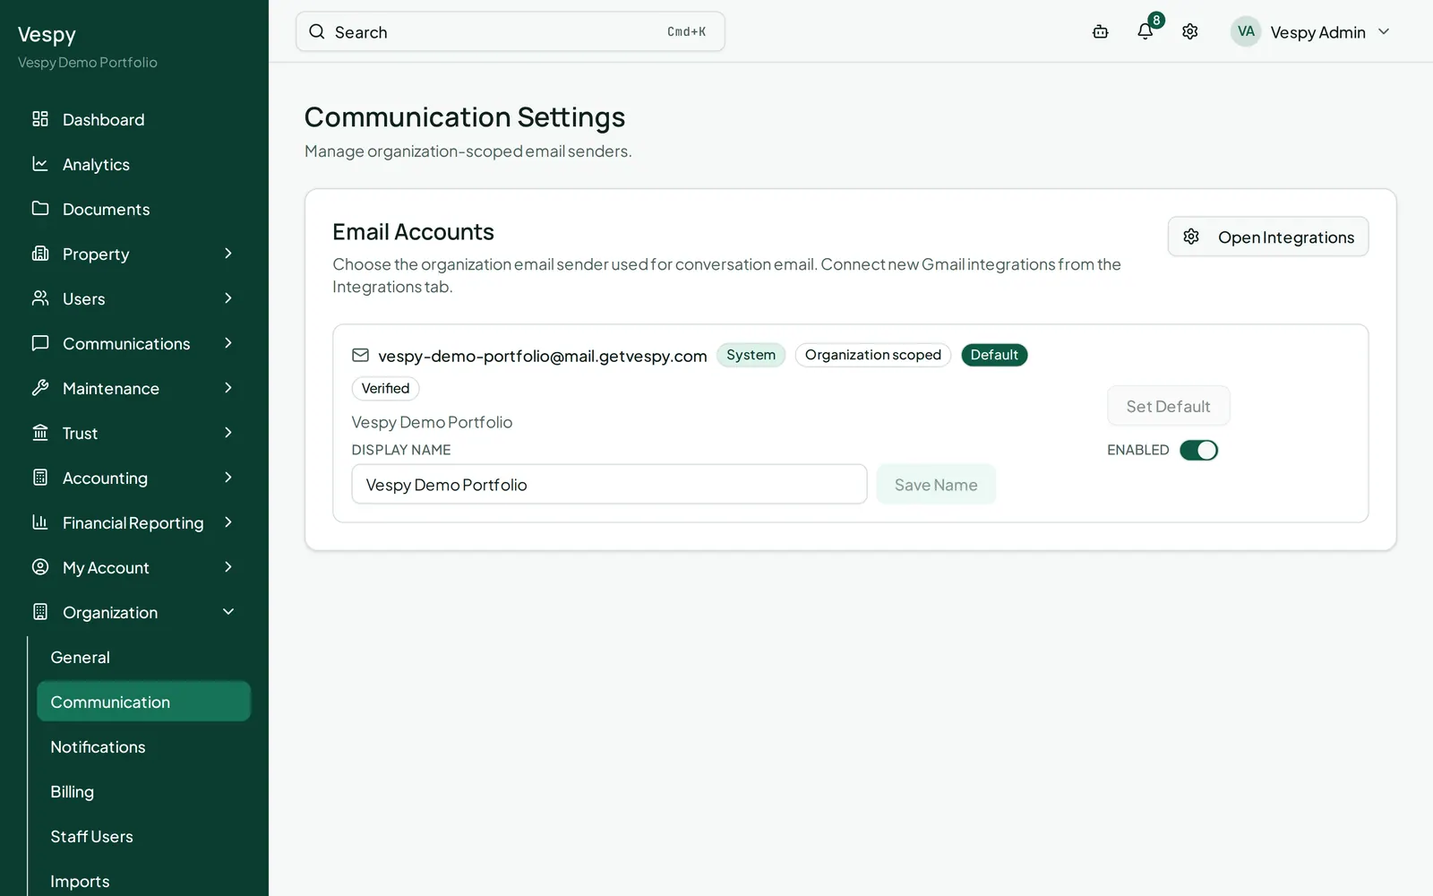Expand the Trust menu chevron

pyautogui.click(x=228, y=433)
